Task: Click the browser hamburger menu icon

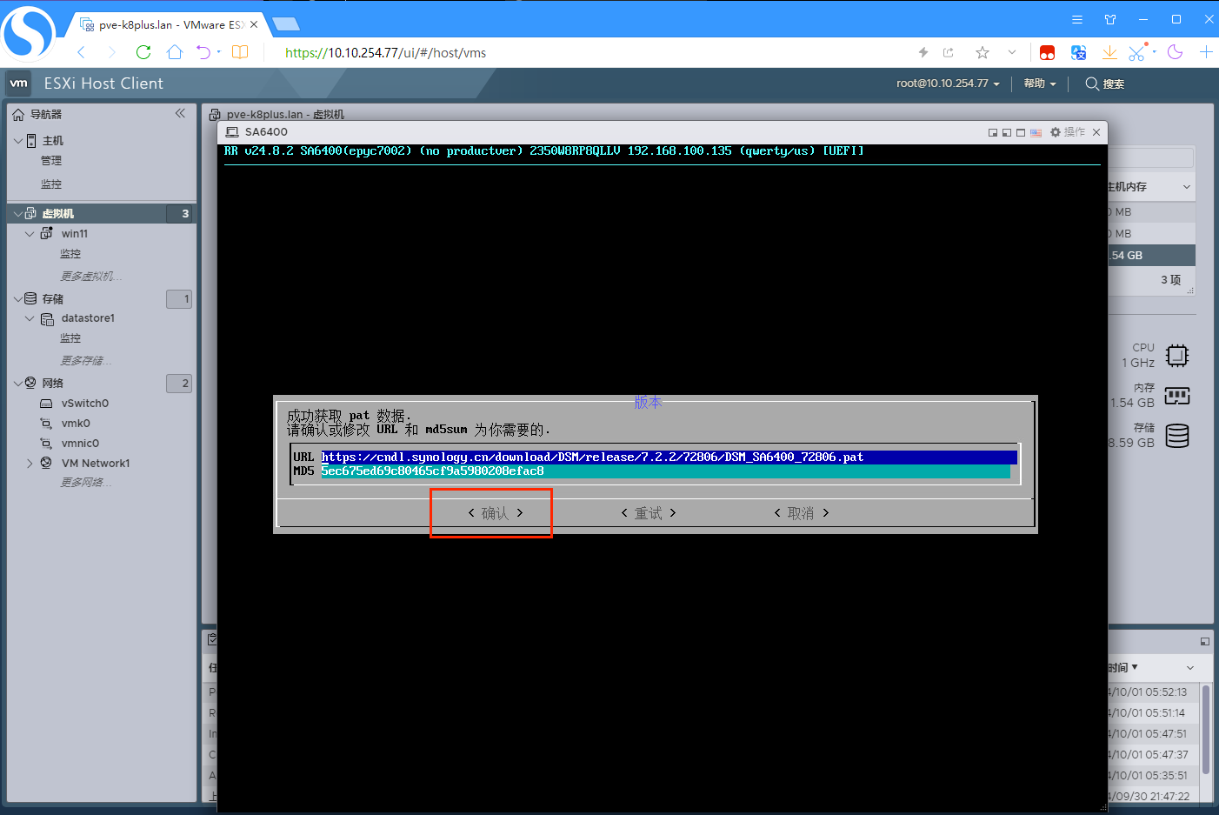Action: (1077, 19)
